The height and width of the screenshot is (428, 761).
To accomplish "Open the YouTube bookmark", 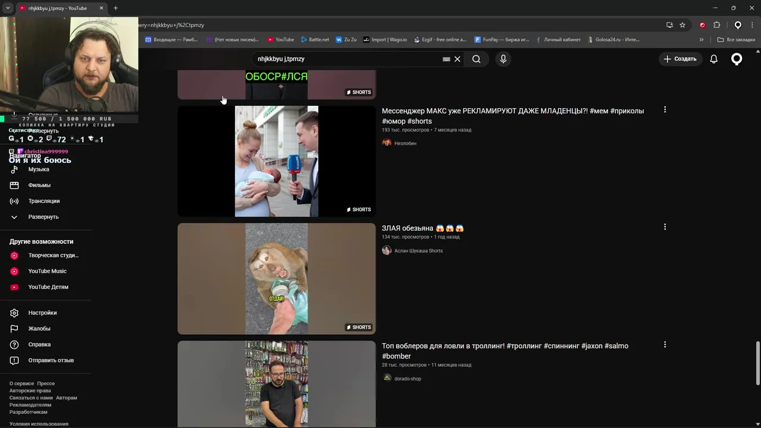I will [x=281, y=40].
